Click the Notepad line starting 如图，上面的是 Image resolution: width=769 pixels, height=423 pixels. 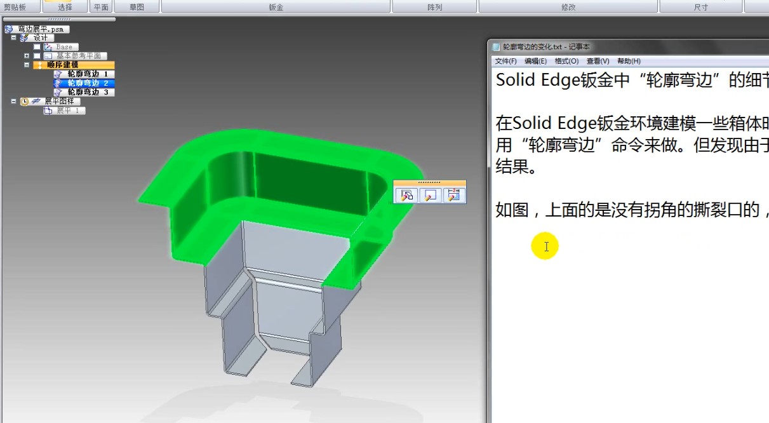[x=632, y=210]
